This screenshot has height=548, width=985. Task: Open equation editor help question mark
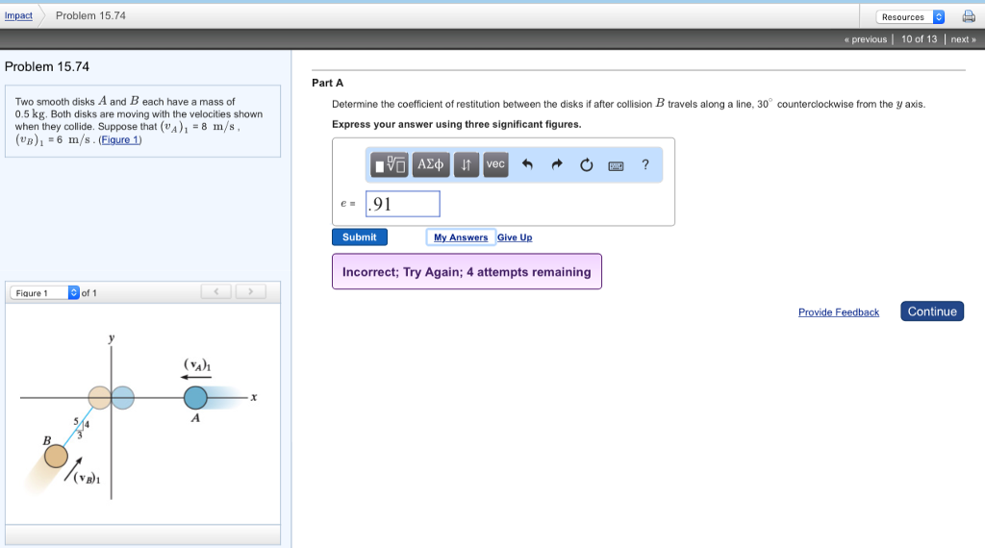click(x=645, y=165)
